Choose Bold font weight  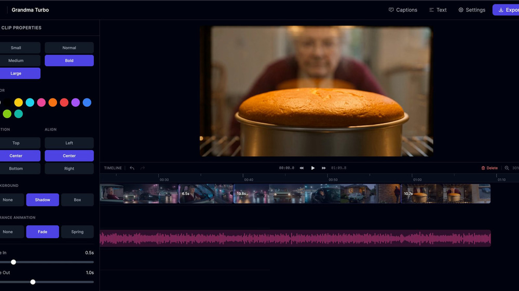coord(69,61)
